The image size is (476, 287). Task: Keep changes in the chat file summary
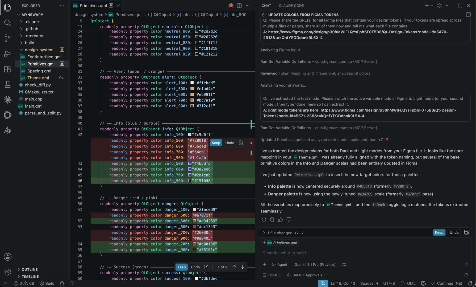pos(439,232)
